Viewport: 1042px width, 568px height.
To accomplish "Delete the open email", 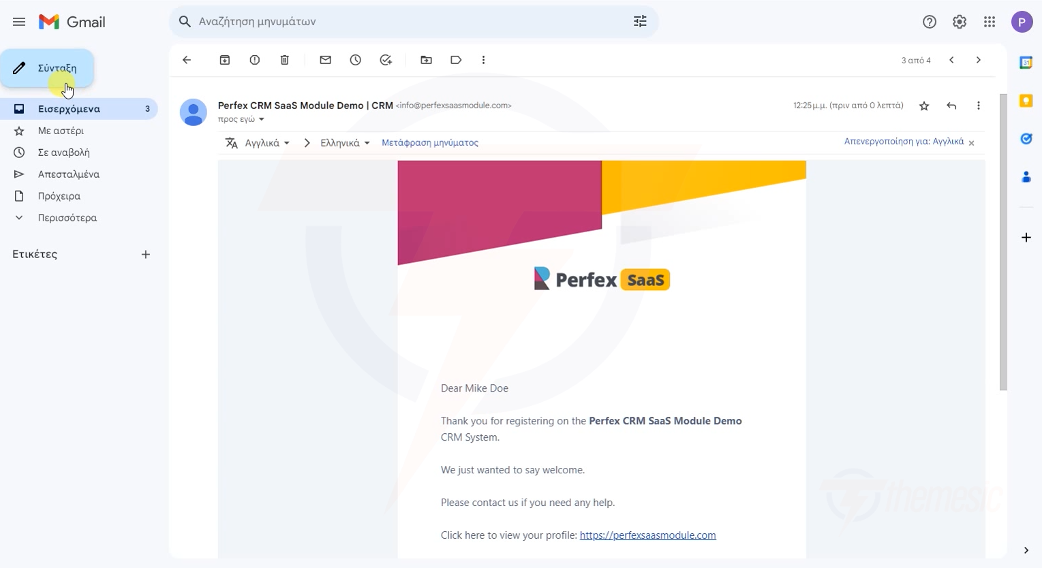I will point(284,60).
